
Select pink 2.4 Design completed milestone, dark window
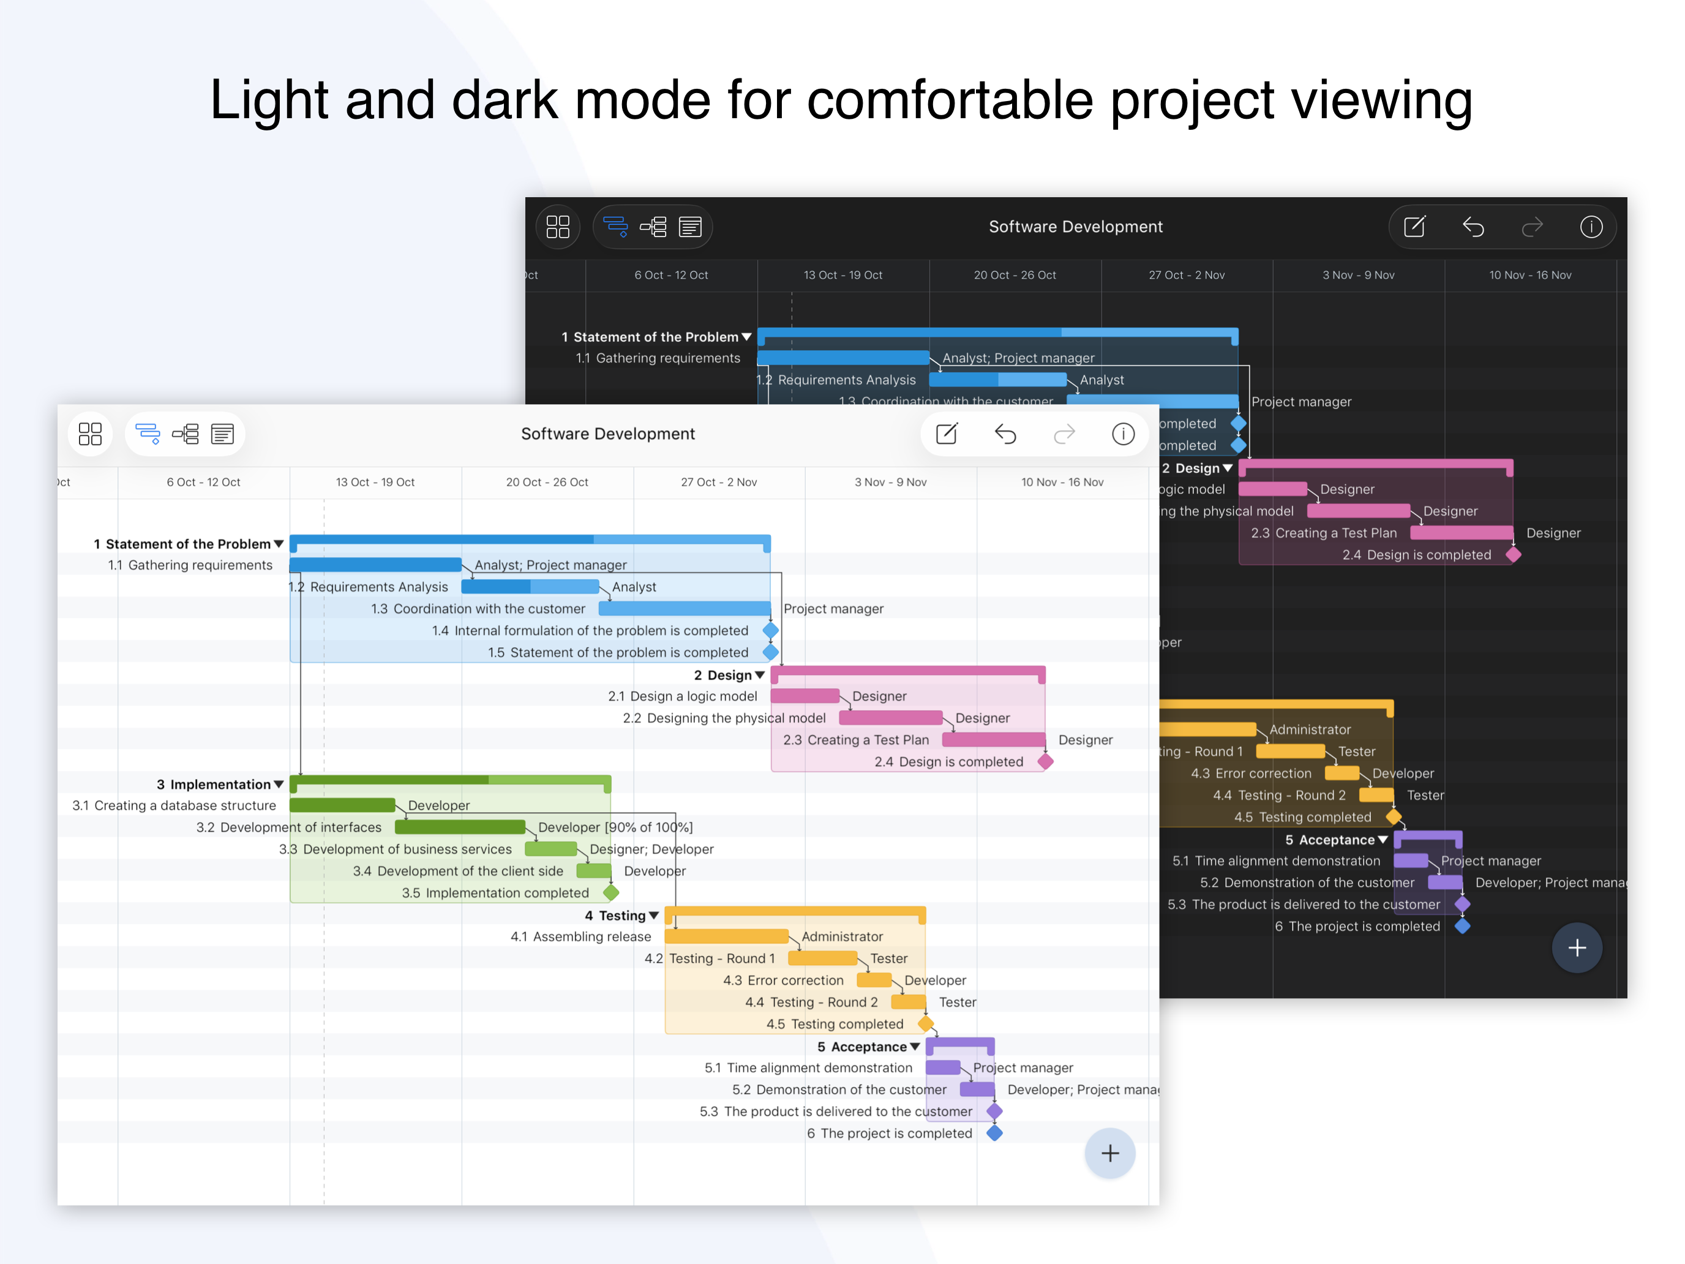click(x=1514, y=555)
